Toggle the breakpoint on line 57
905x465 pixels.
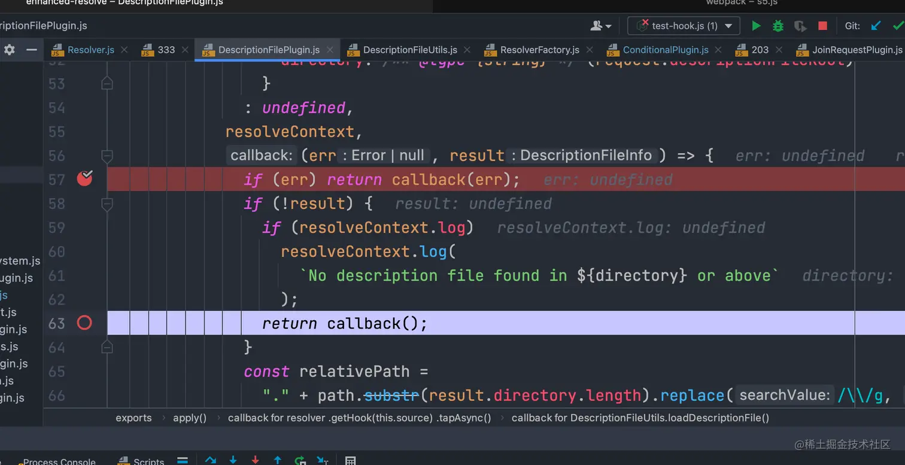[x=84, y=178]
